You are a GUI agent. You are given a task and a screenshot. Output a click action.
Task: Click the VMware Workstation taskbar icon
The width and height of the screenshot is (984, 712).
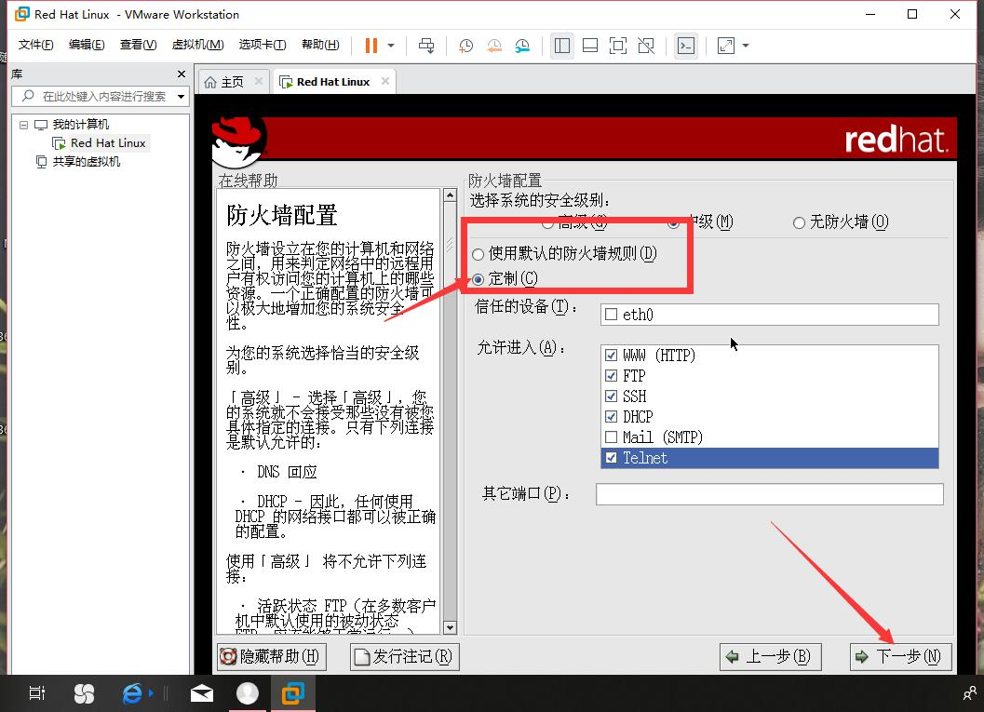pos(292,693)
